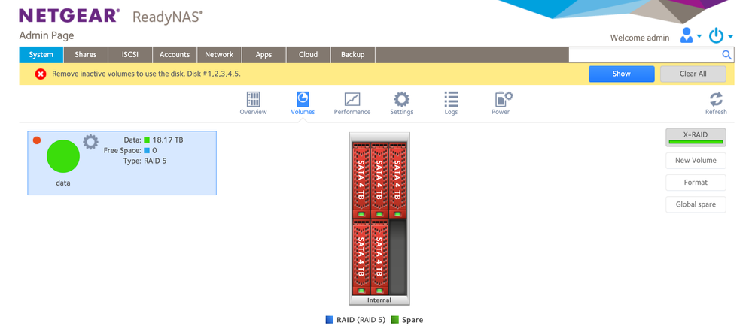Click the Show button in alert bar
The image size is (752, 329).
pyautogui.click(x=622, y=74)
